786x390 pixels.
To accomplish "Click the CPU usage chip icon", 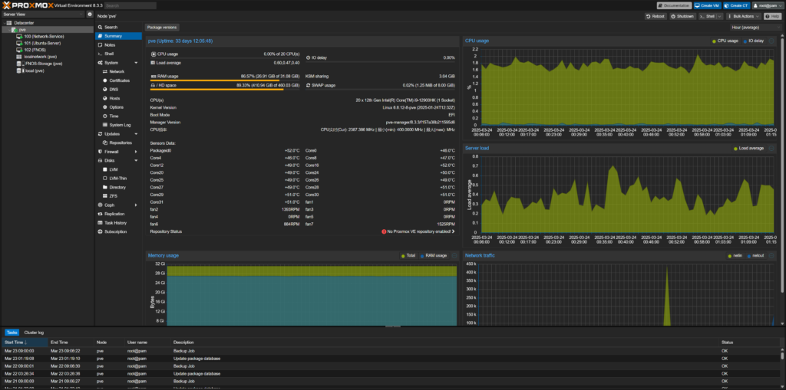I will [x=153, y=54].
